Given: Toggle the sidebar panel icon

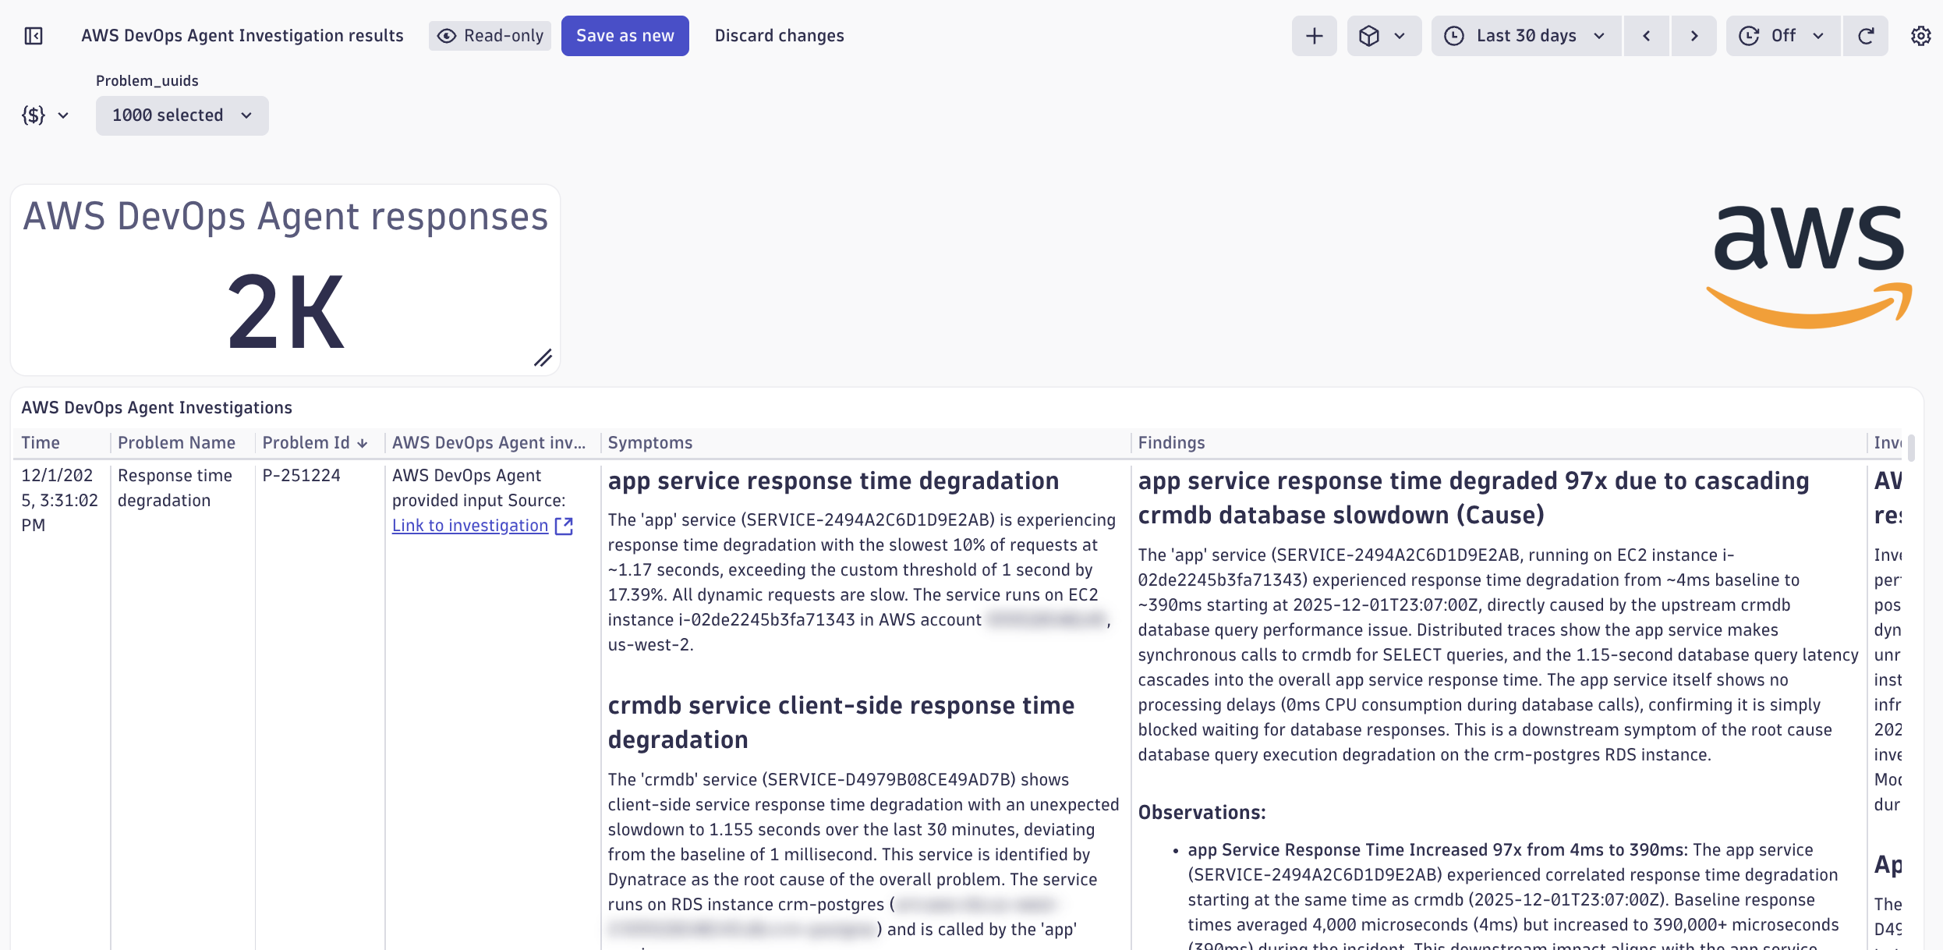Looking at the screenshot, I should pos(34,36).
